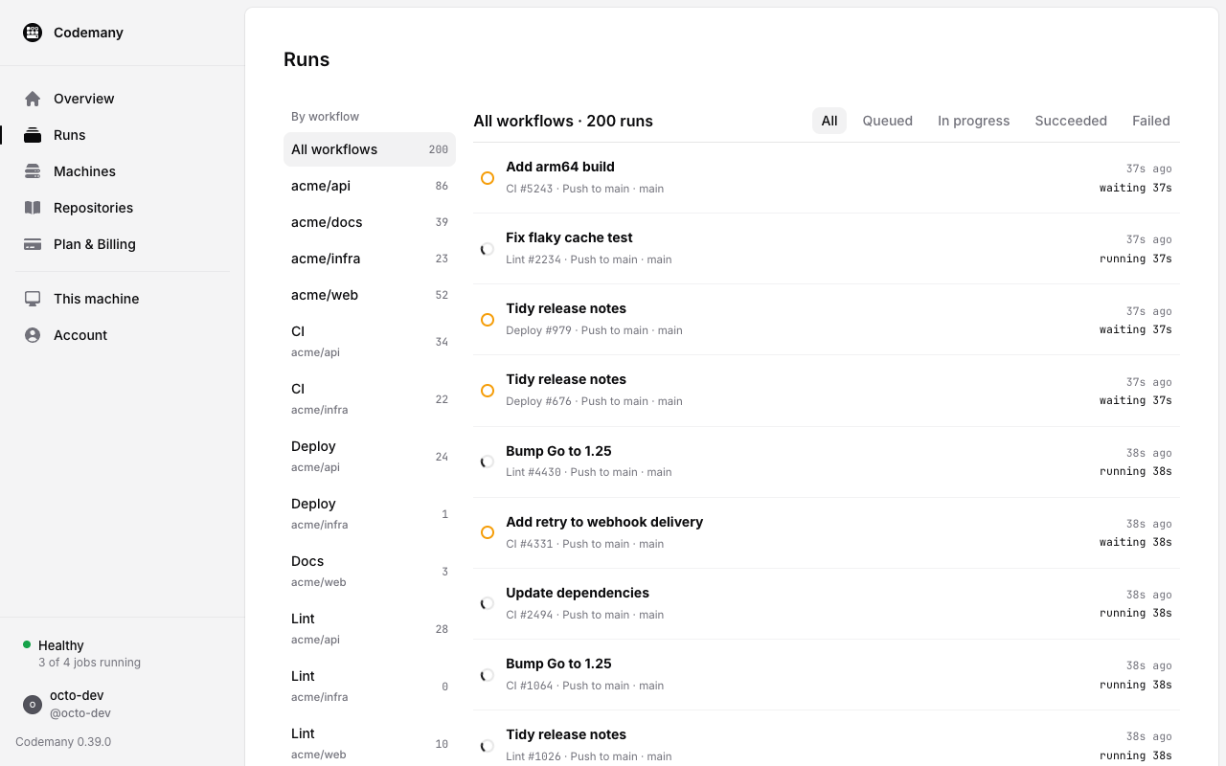
Task: Click waiting status icon for Add arm64 build
Action: click(x=488, y=178)
